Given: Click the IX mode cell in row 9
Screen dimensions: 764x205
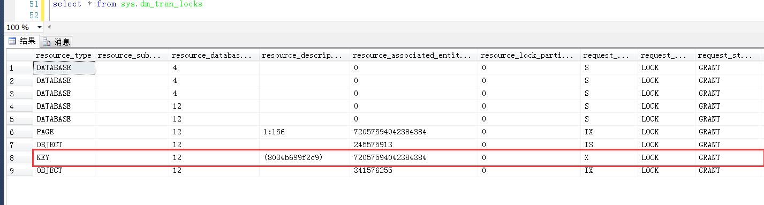Looking at the screenshot, I should coord(610,170).
